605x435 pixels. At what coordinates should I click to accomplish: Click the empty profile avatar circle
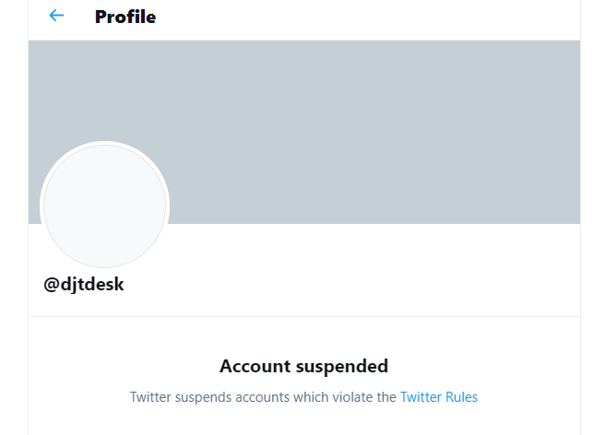(104, 206)
